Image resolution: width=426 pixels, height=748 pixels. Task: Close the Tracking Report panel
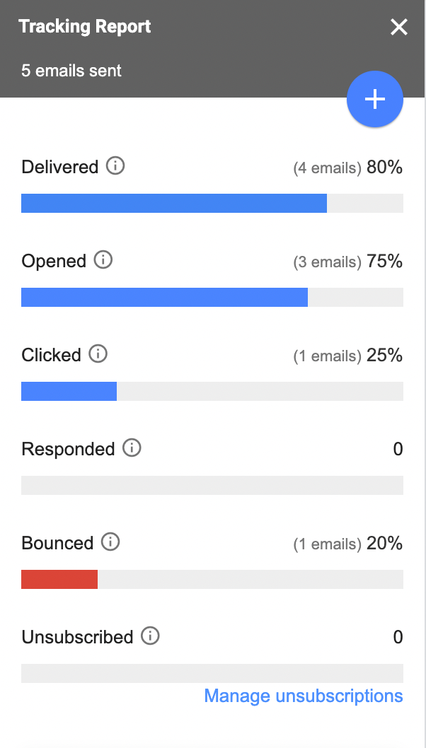(x=398, y=28)
